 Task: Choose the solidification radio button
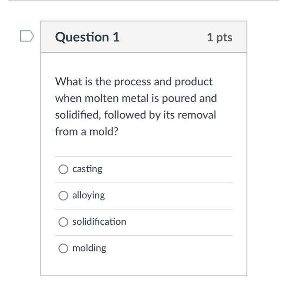pyautogui.click(x=63, y=222)
